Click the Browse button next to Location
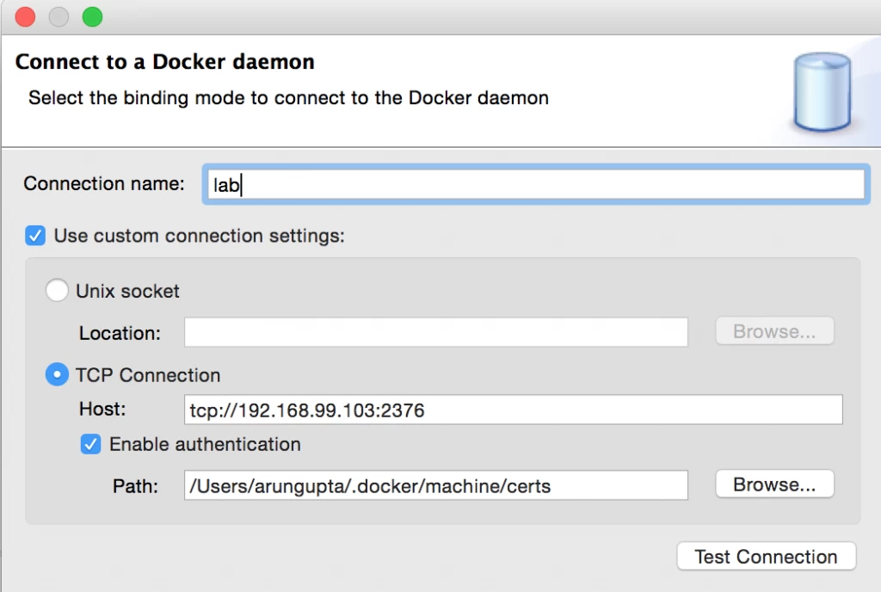 click(x=774, y=330)
